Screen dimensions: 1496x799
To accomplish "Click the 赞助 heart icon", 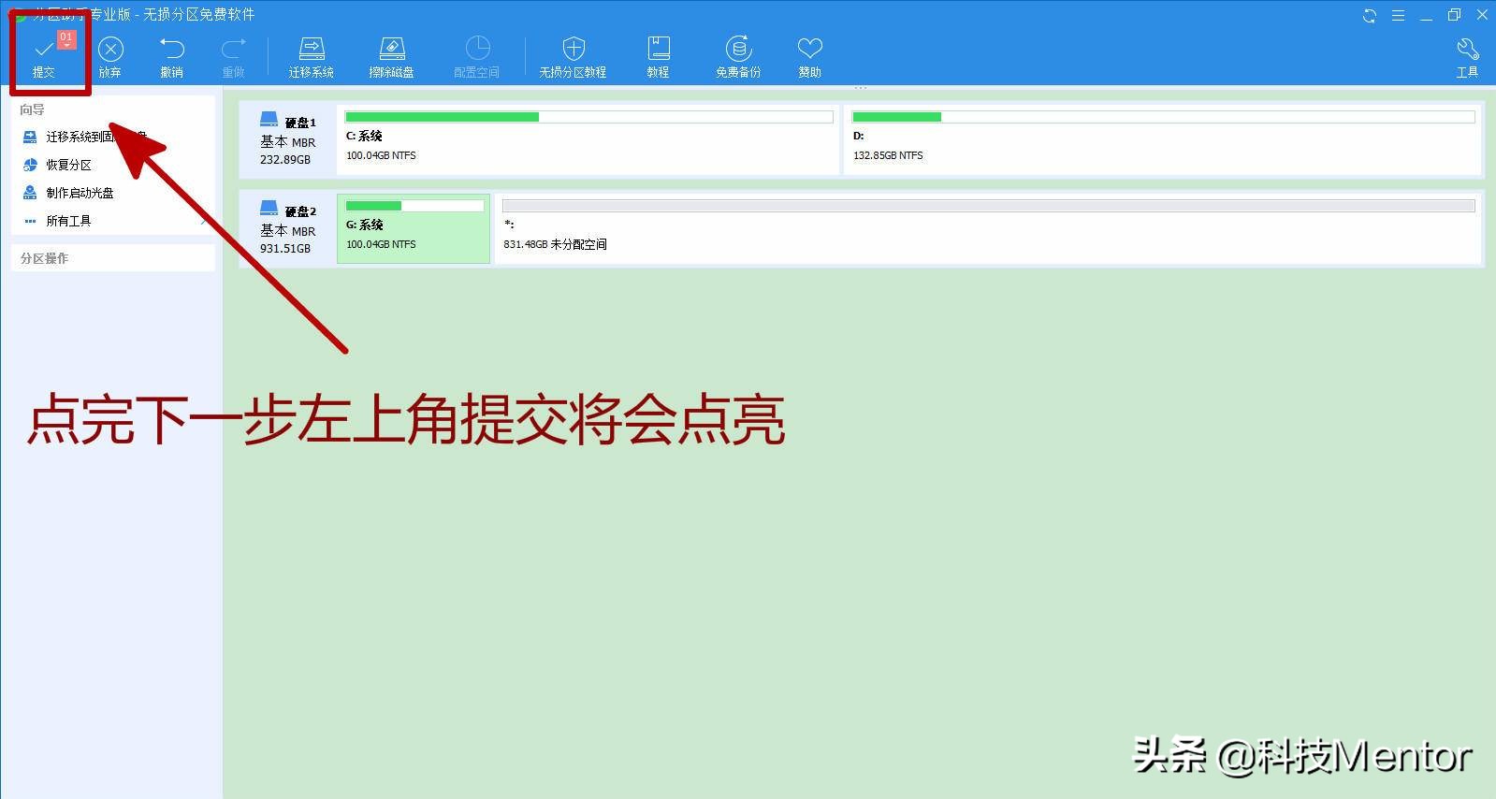I will (x=809, y=49).
